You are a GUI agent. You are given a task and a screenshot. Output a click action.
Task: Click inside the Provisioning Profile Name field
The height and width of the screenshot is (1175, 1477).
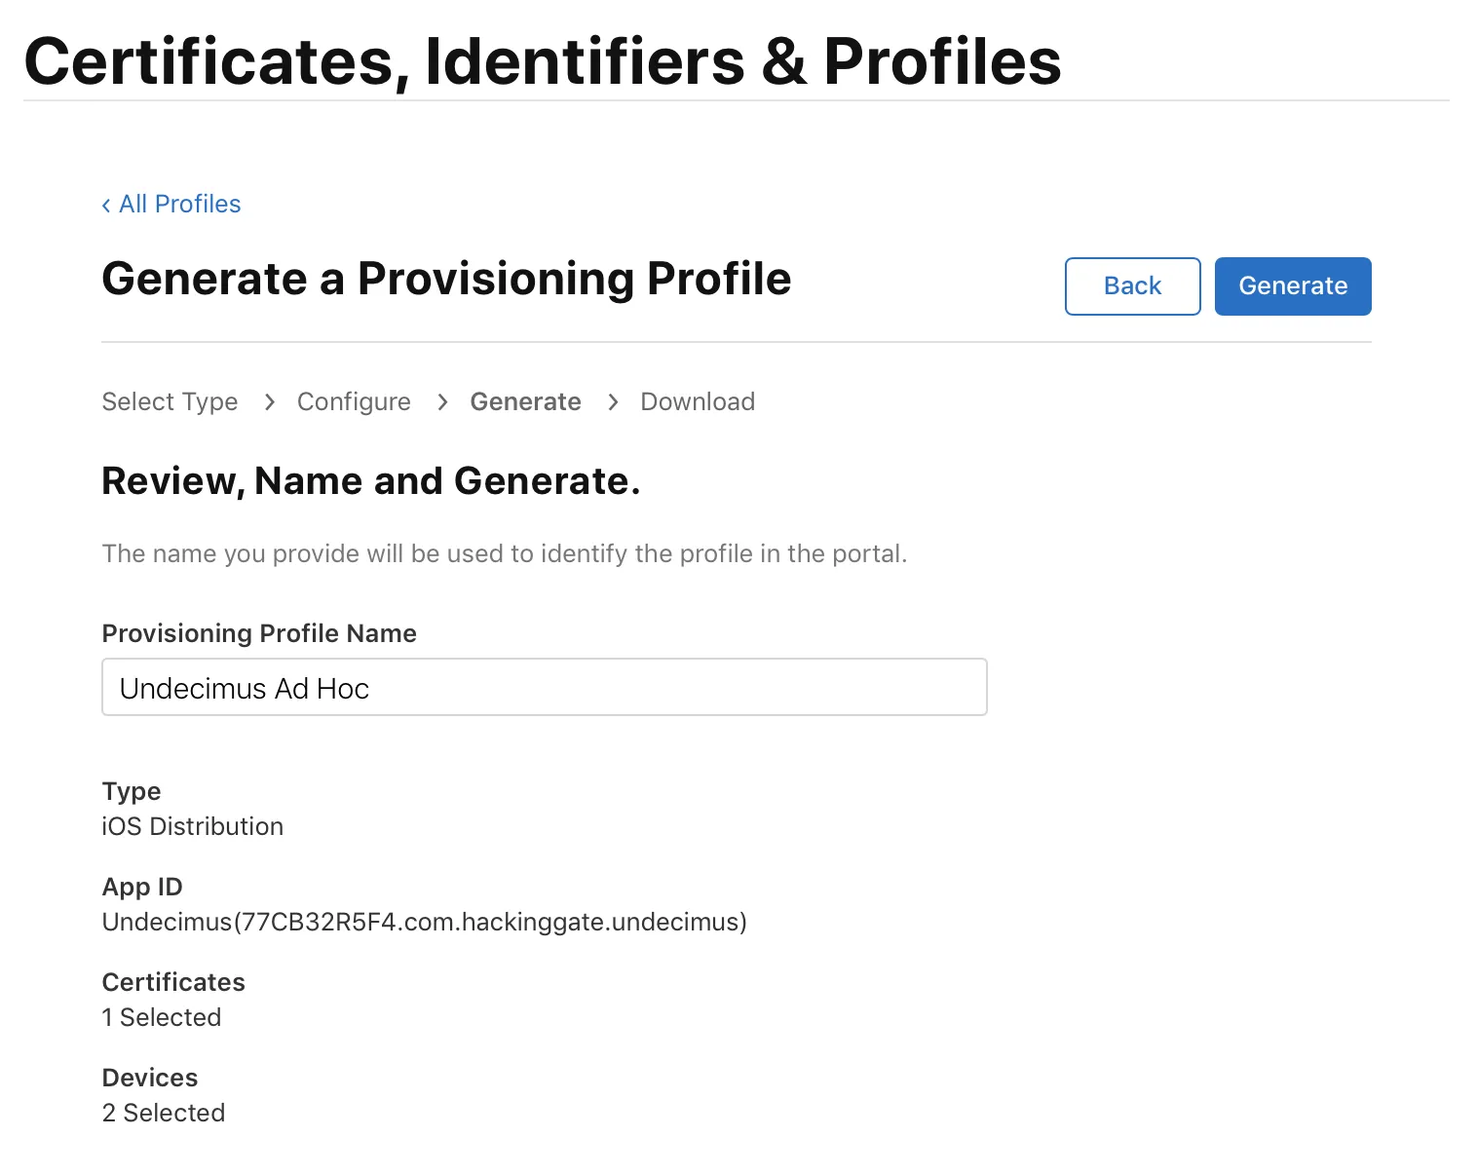tap(544, 687)
